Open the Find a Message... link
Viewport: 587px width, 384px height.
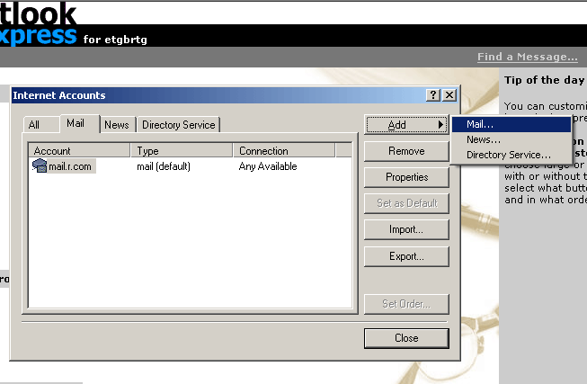528,57
